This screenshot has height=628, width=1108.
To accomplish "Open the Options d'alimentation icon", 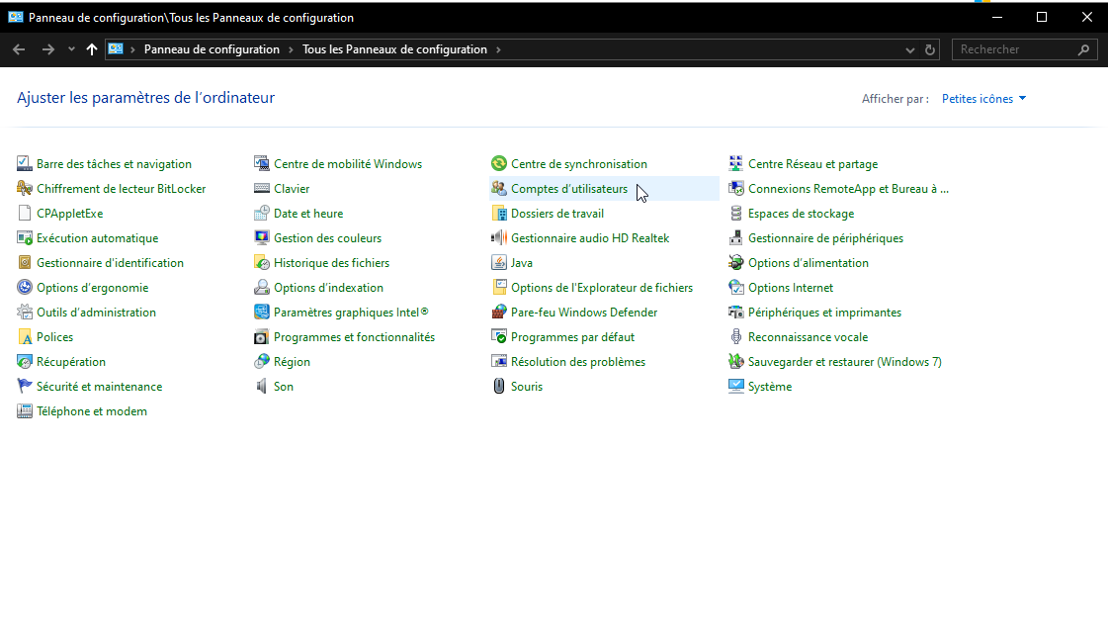I will coord(736,263).
